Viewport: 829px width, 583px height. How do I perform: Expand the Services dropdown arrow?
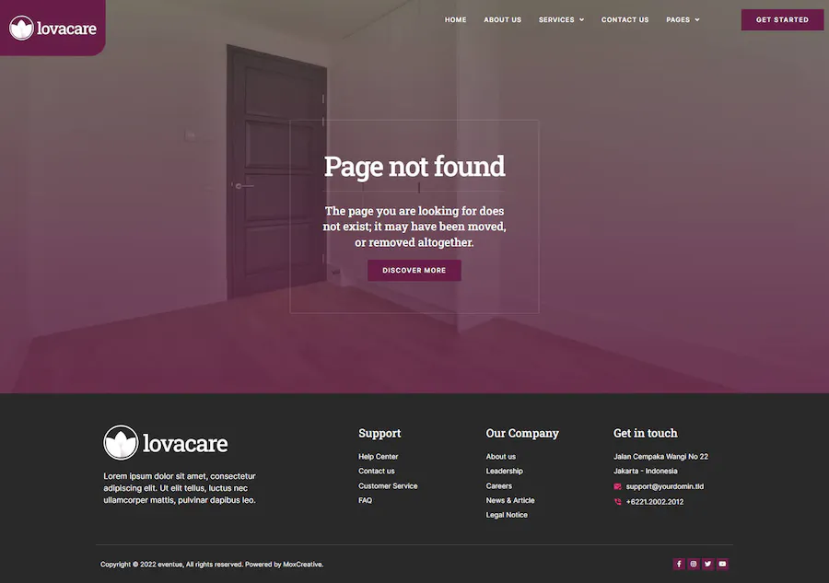point(581,20)
